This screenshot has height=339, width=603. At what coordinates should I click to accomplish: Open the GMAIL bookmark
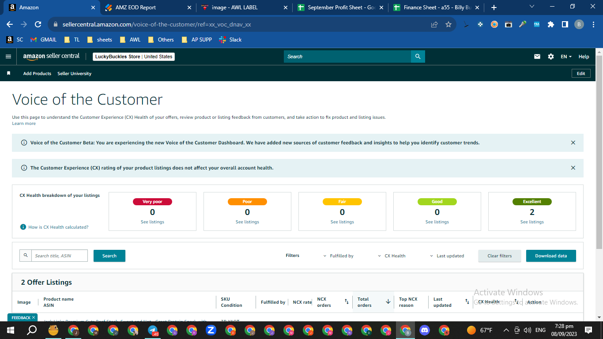(x=43, y=39)
